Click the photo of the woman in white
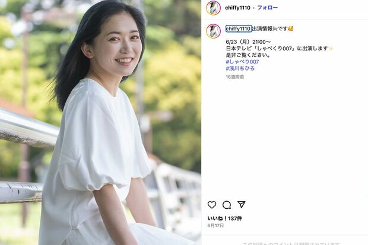The width and height of the screenshot is (368, 245). coord(100,122)
